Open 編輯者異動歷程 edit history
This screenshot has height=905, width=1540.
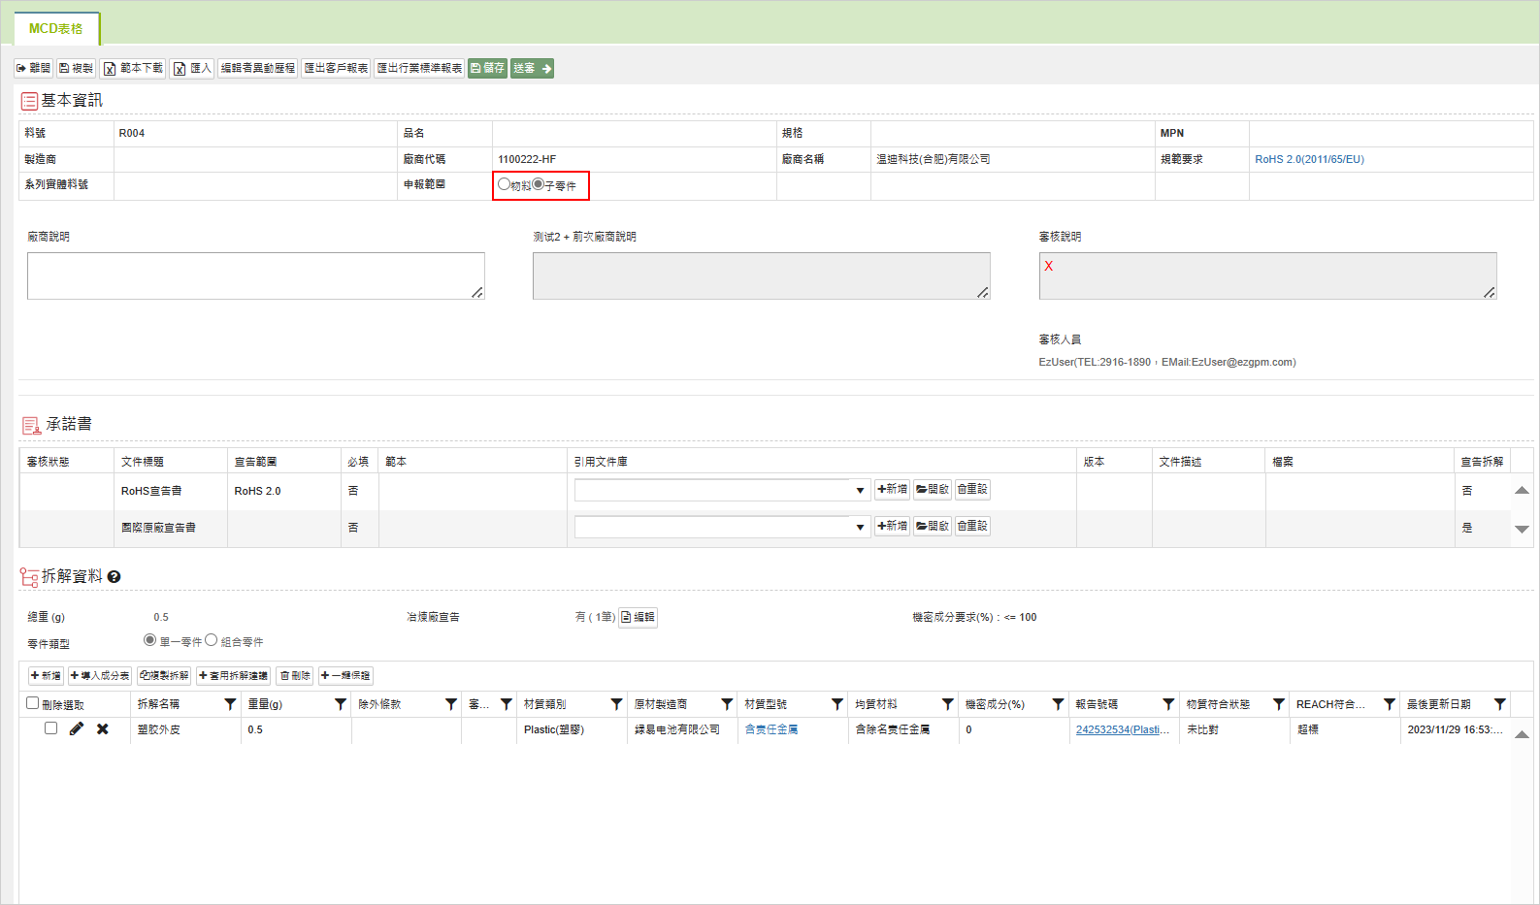tap(257, 68)
